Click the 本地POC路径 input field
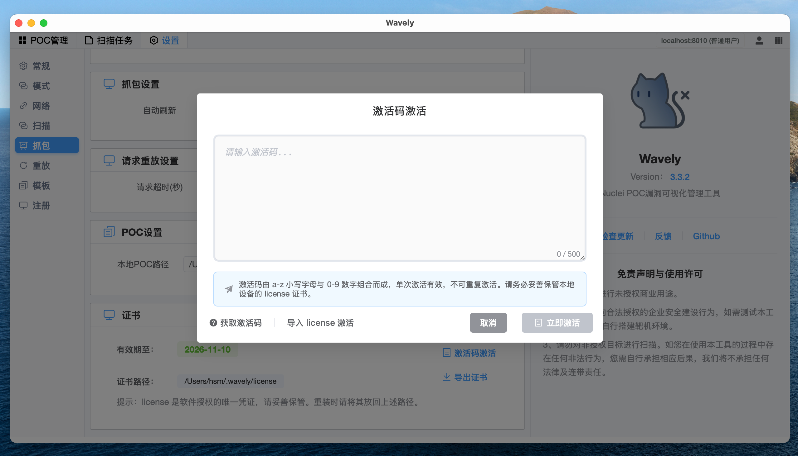The height and width of the screenshot is (456, 798). (191, 264)
